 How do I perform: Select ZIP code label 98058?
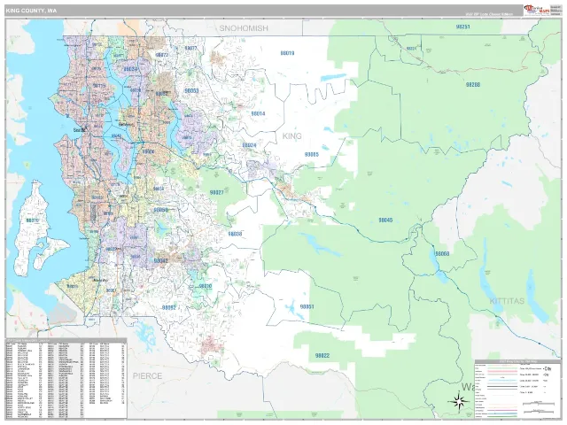tap(160, 210)
